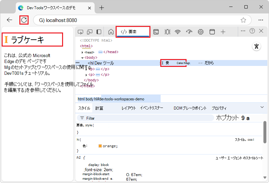Collapse the body node in the DOM tree
269x183 pixels.
click(82, 58)
